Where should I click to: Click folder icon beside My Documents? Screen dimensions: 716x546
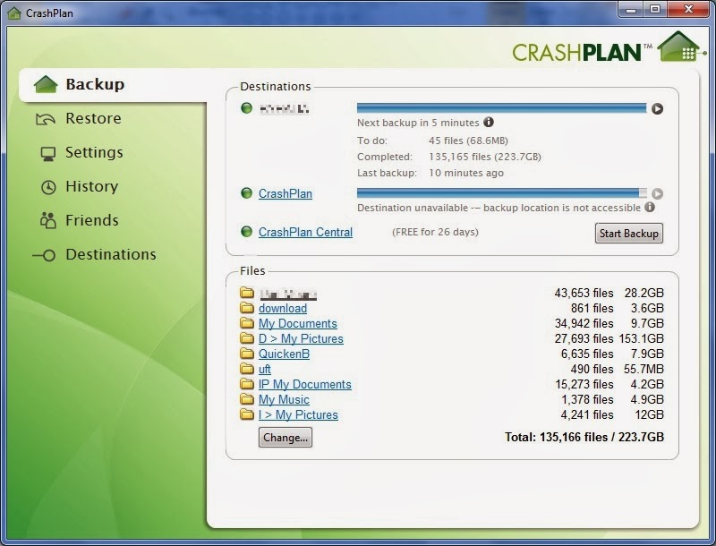247,323
